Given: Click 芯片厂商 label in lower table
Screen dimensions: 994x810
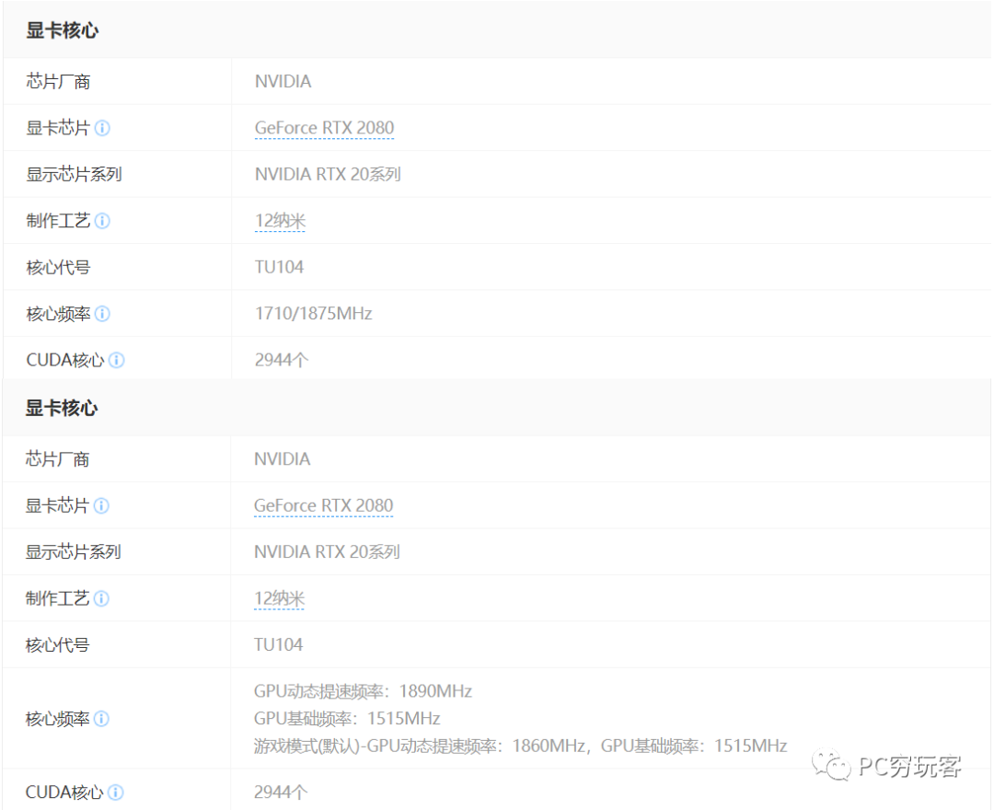Looking at the screenshot, I should tap(58, 459).
